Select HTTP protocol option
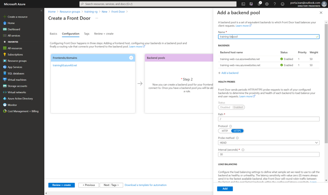328x195 pixels. pyautogui.click(x=225, y=131)
